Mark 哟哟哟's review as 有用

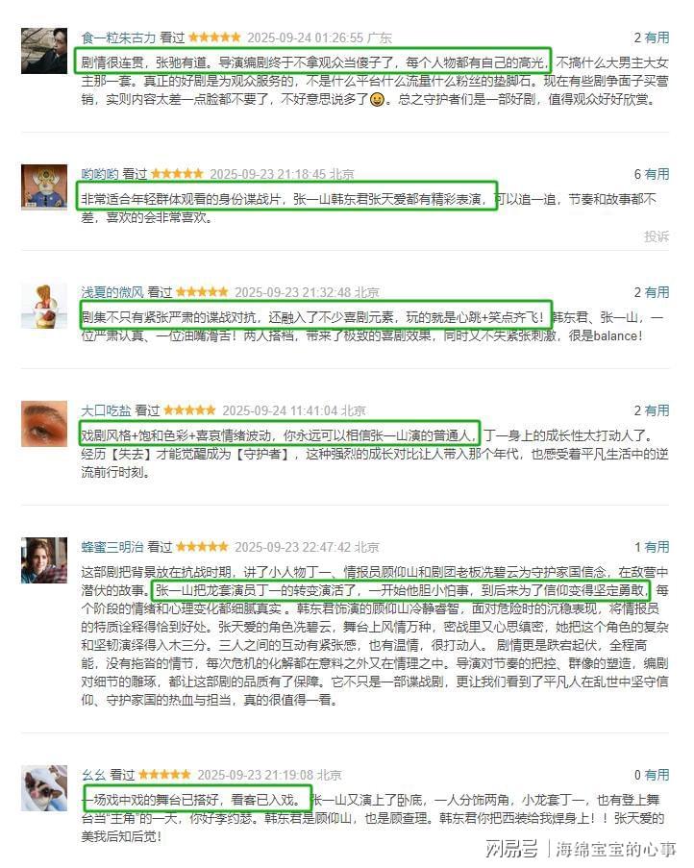(x=657, y=174)
